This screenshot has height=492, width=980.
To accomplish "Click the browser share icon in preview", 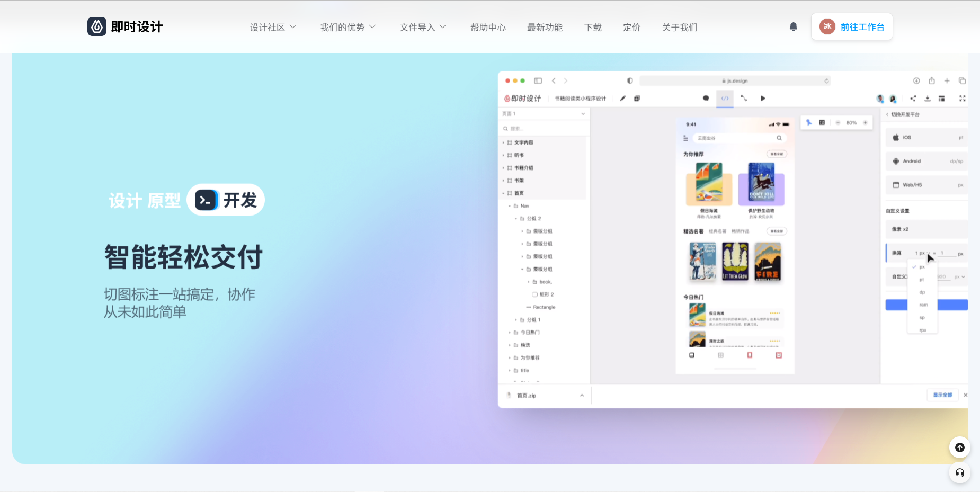I will (932, 80).
